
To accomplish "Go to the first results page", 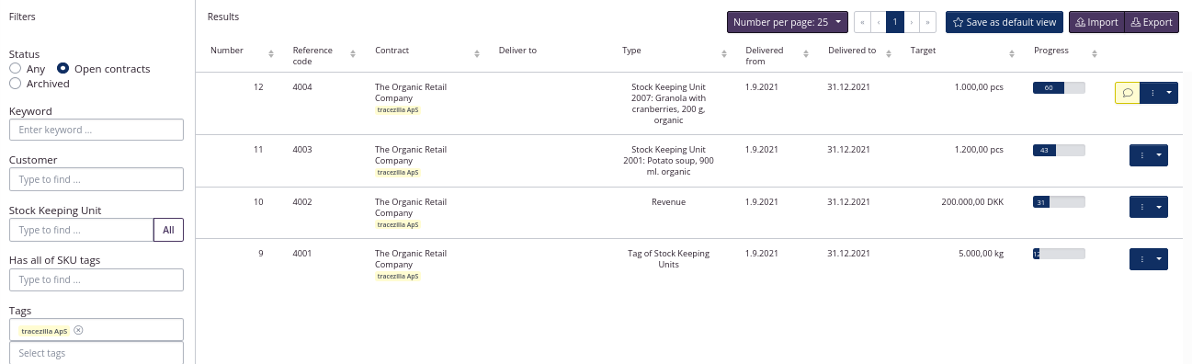I will coord(863,22).
